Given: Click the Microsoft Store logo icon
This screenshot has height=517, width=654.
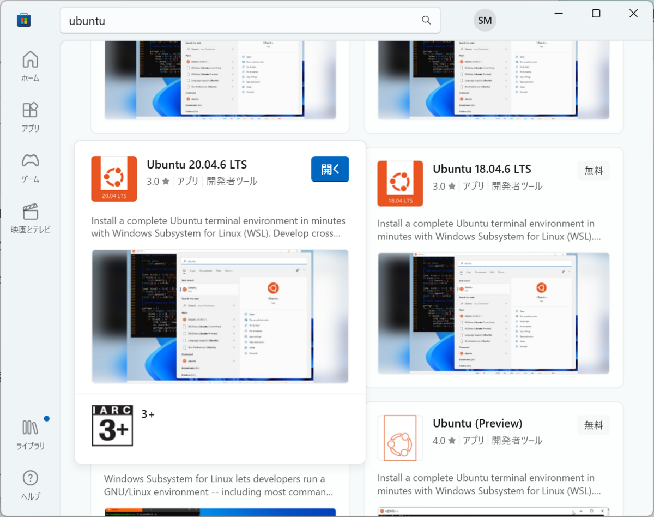Looking at the screenshot, I should [24, 21].
